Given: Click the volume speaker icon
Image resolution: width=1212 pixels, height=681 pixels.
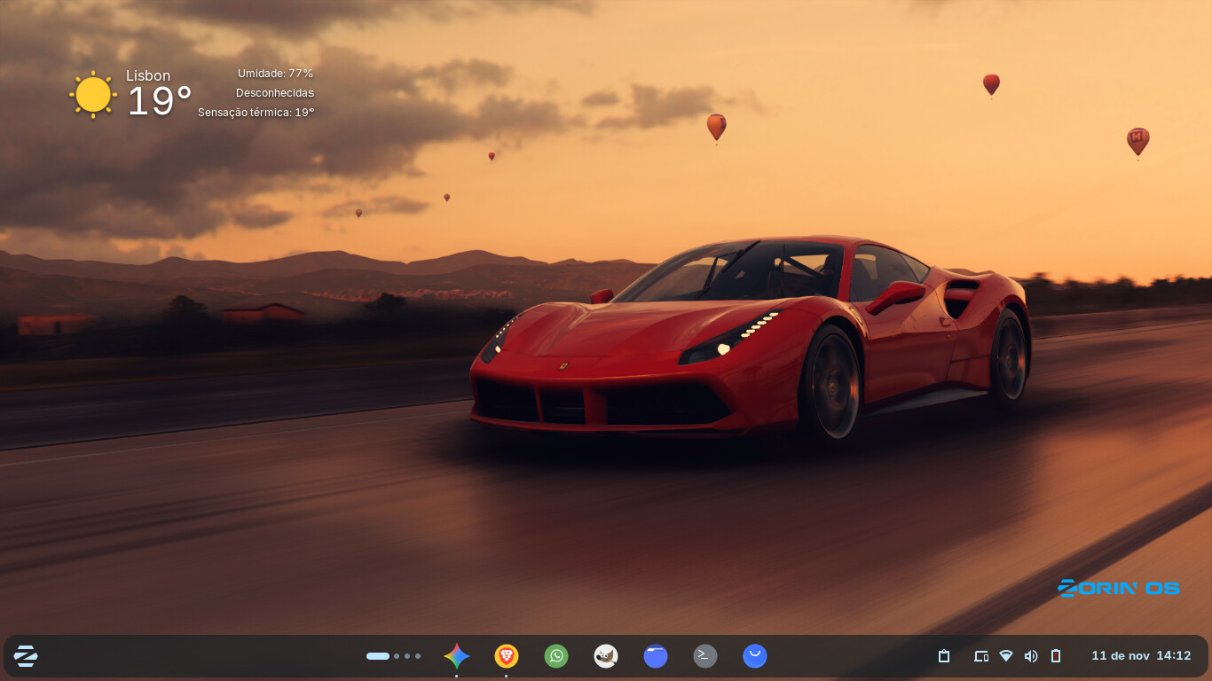Looking at the screenshot, I should tap(1031, 656).
